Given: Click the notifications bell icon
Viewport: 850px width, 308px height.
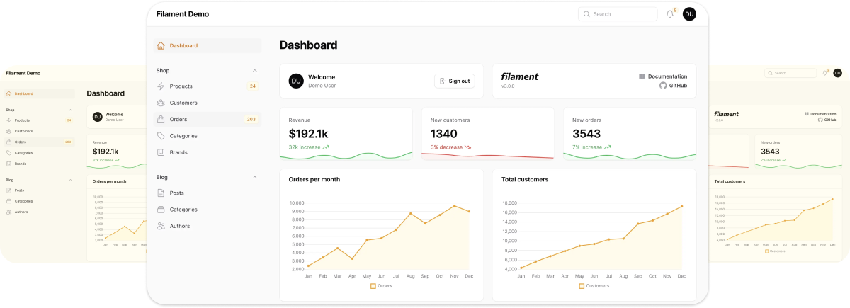Looking at the screenshot, I should pos(670,14).
